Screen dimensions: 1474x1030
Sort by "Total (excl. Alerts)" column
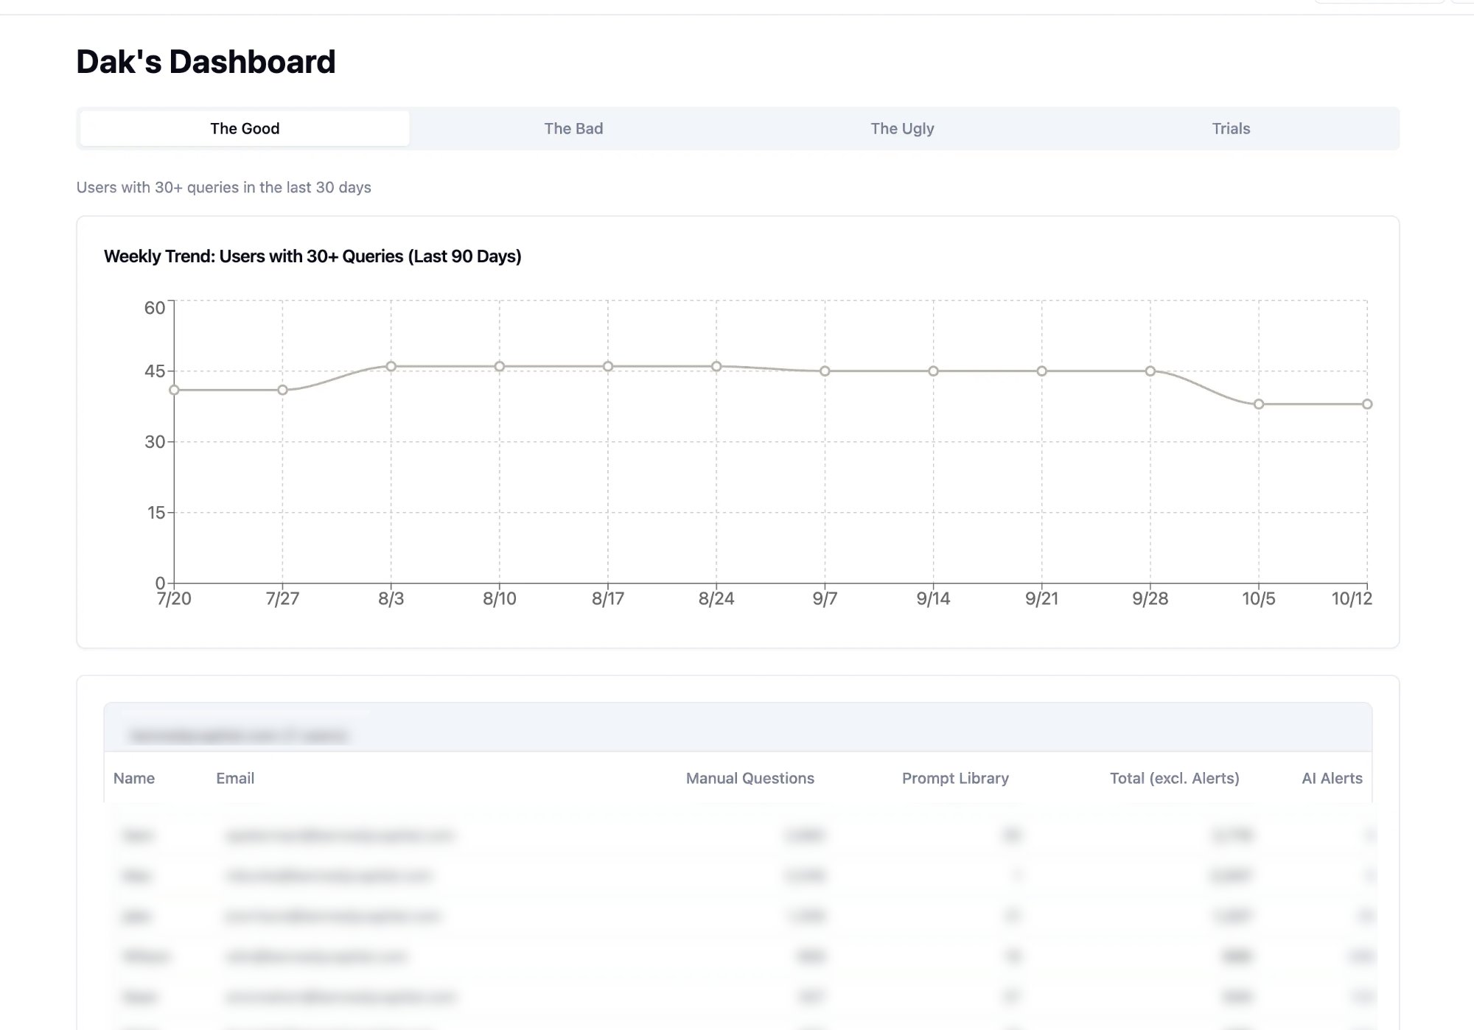(x=1174, y=778)
